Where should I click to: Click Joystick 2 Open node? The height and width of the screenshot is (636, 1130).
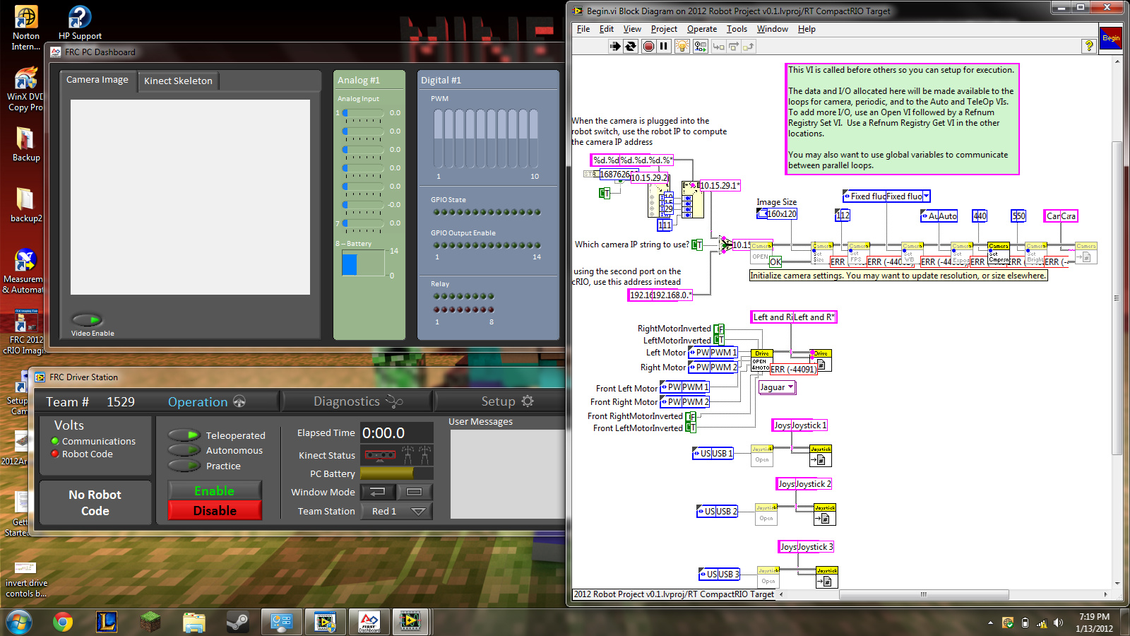766,514
